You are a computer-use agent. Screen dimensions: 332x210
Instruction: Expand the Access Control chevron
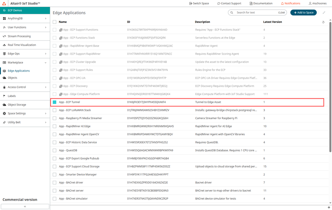tap(45, 87)
